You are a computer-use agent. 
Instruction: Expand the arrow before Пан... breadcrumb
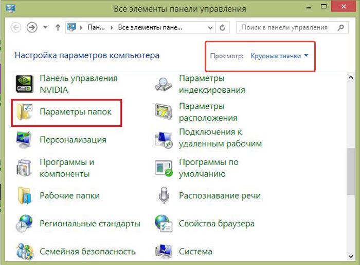coord(81,28)
